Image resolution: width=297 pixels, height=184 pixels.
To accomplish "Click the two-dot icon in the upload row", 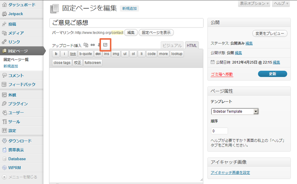I will [92, 45].
